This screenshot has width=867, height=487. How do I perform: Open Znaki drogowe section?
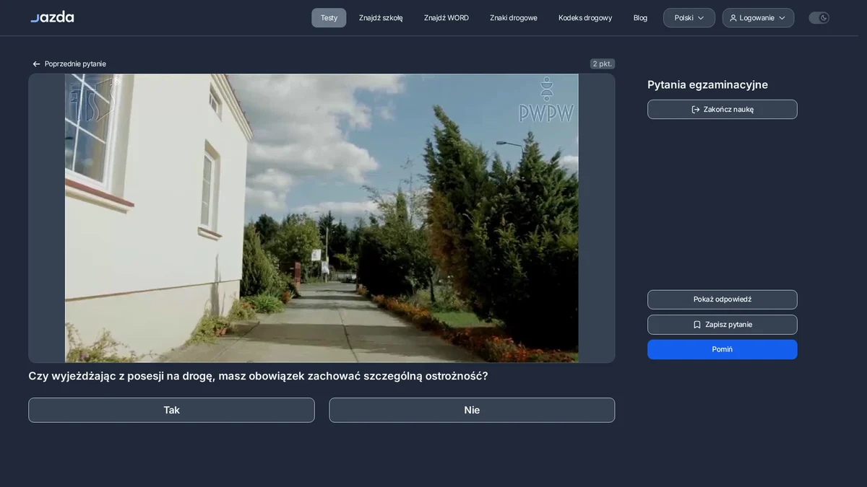[x=514, y=18]
